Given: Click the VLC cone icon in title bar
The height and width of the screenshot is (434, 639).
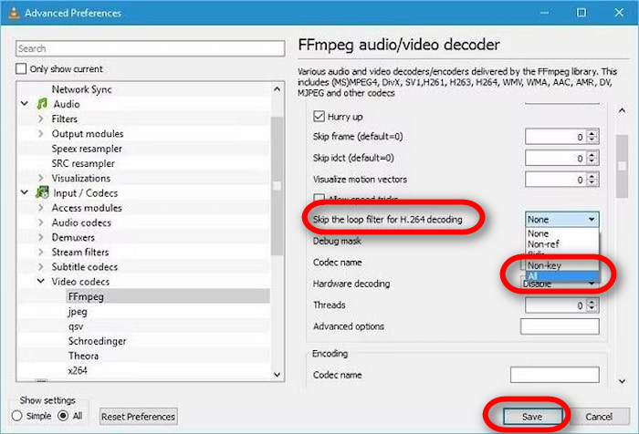Looking at the screenshot, I should pos(13,12).
